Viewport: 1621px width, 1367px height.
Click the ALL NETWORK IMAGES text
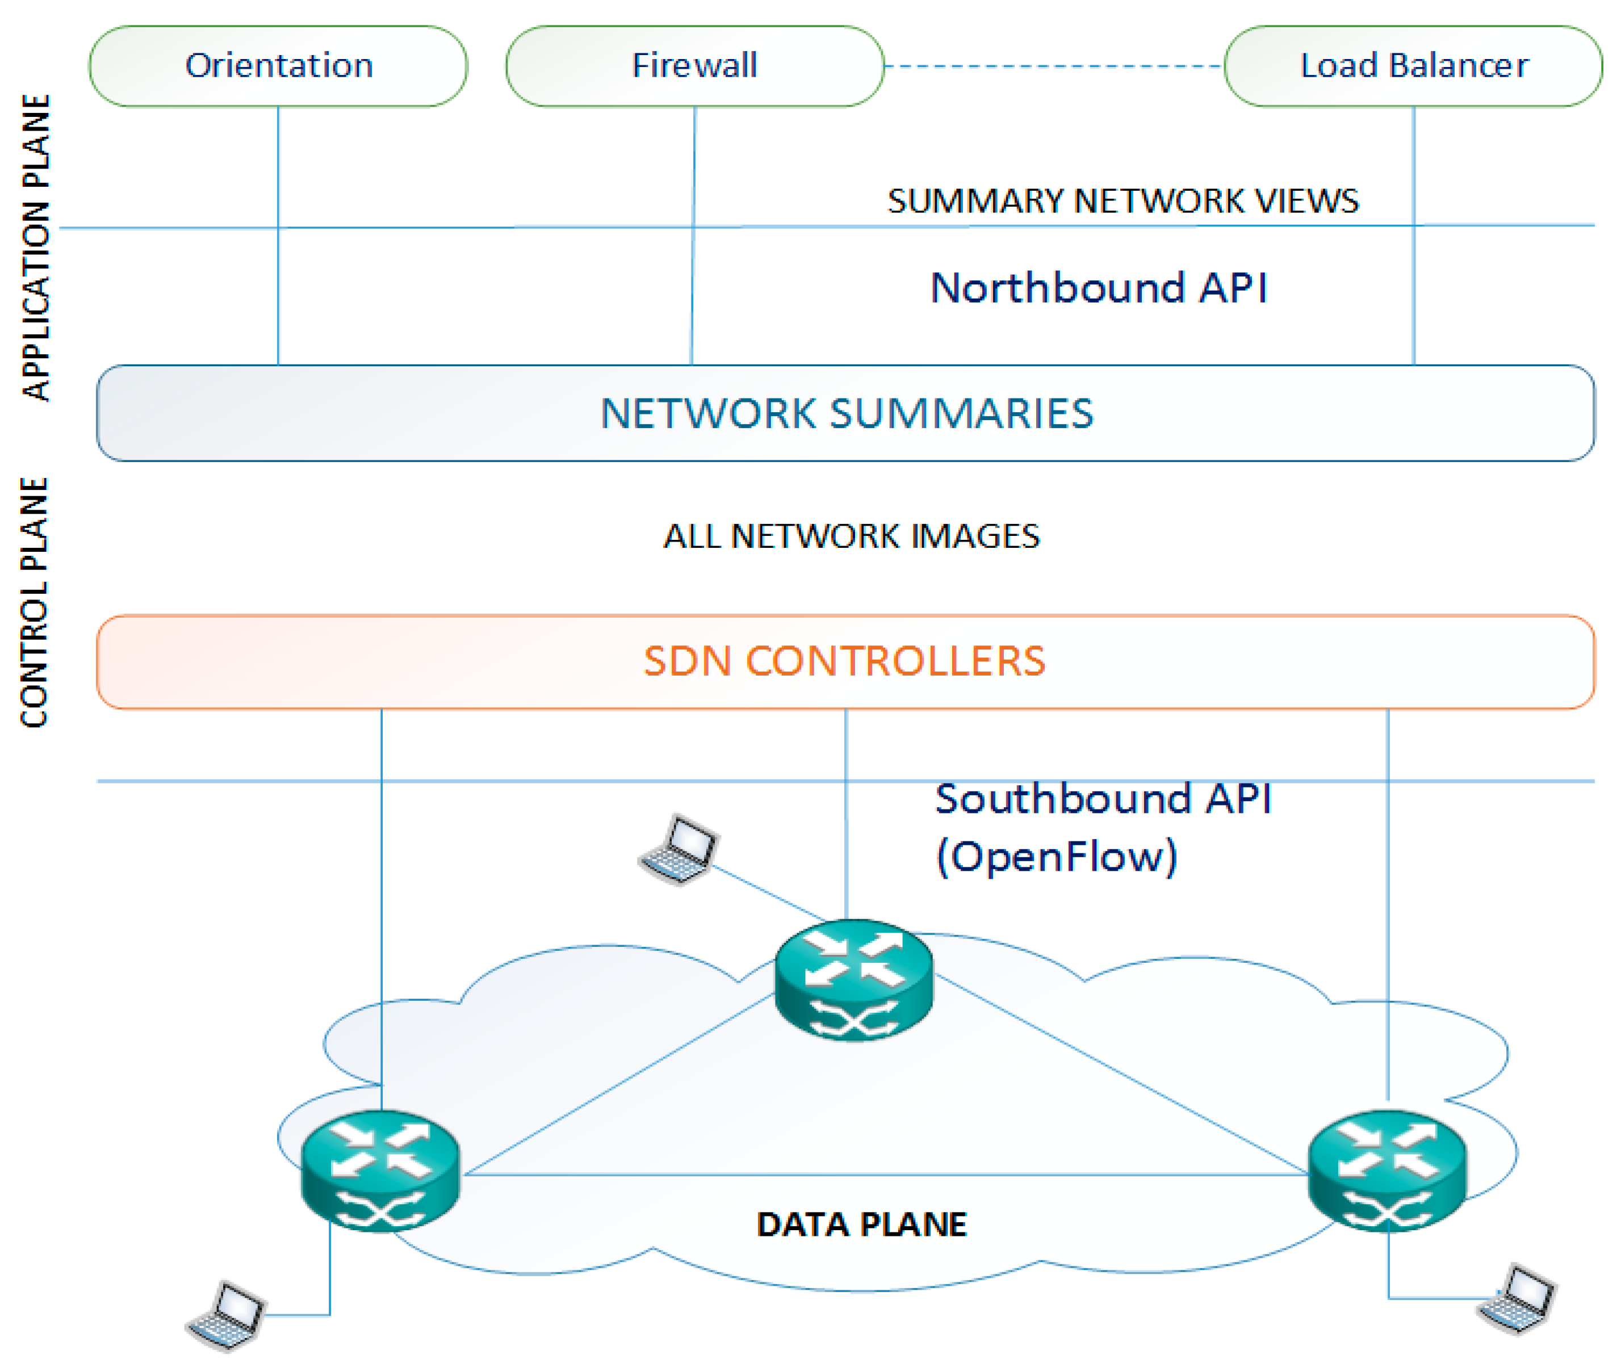[x=851, y=536]
